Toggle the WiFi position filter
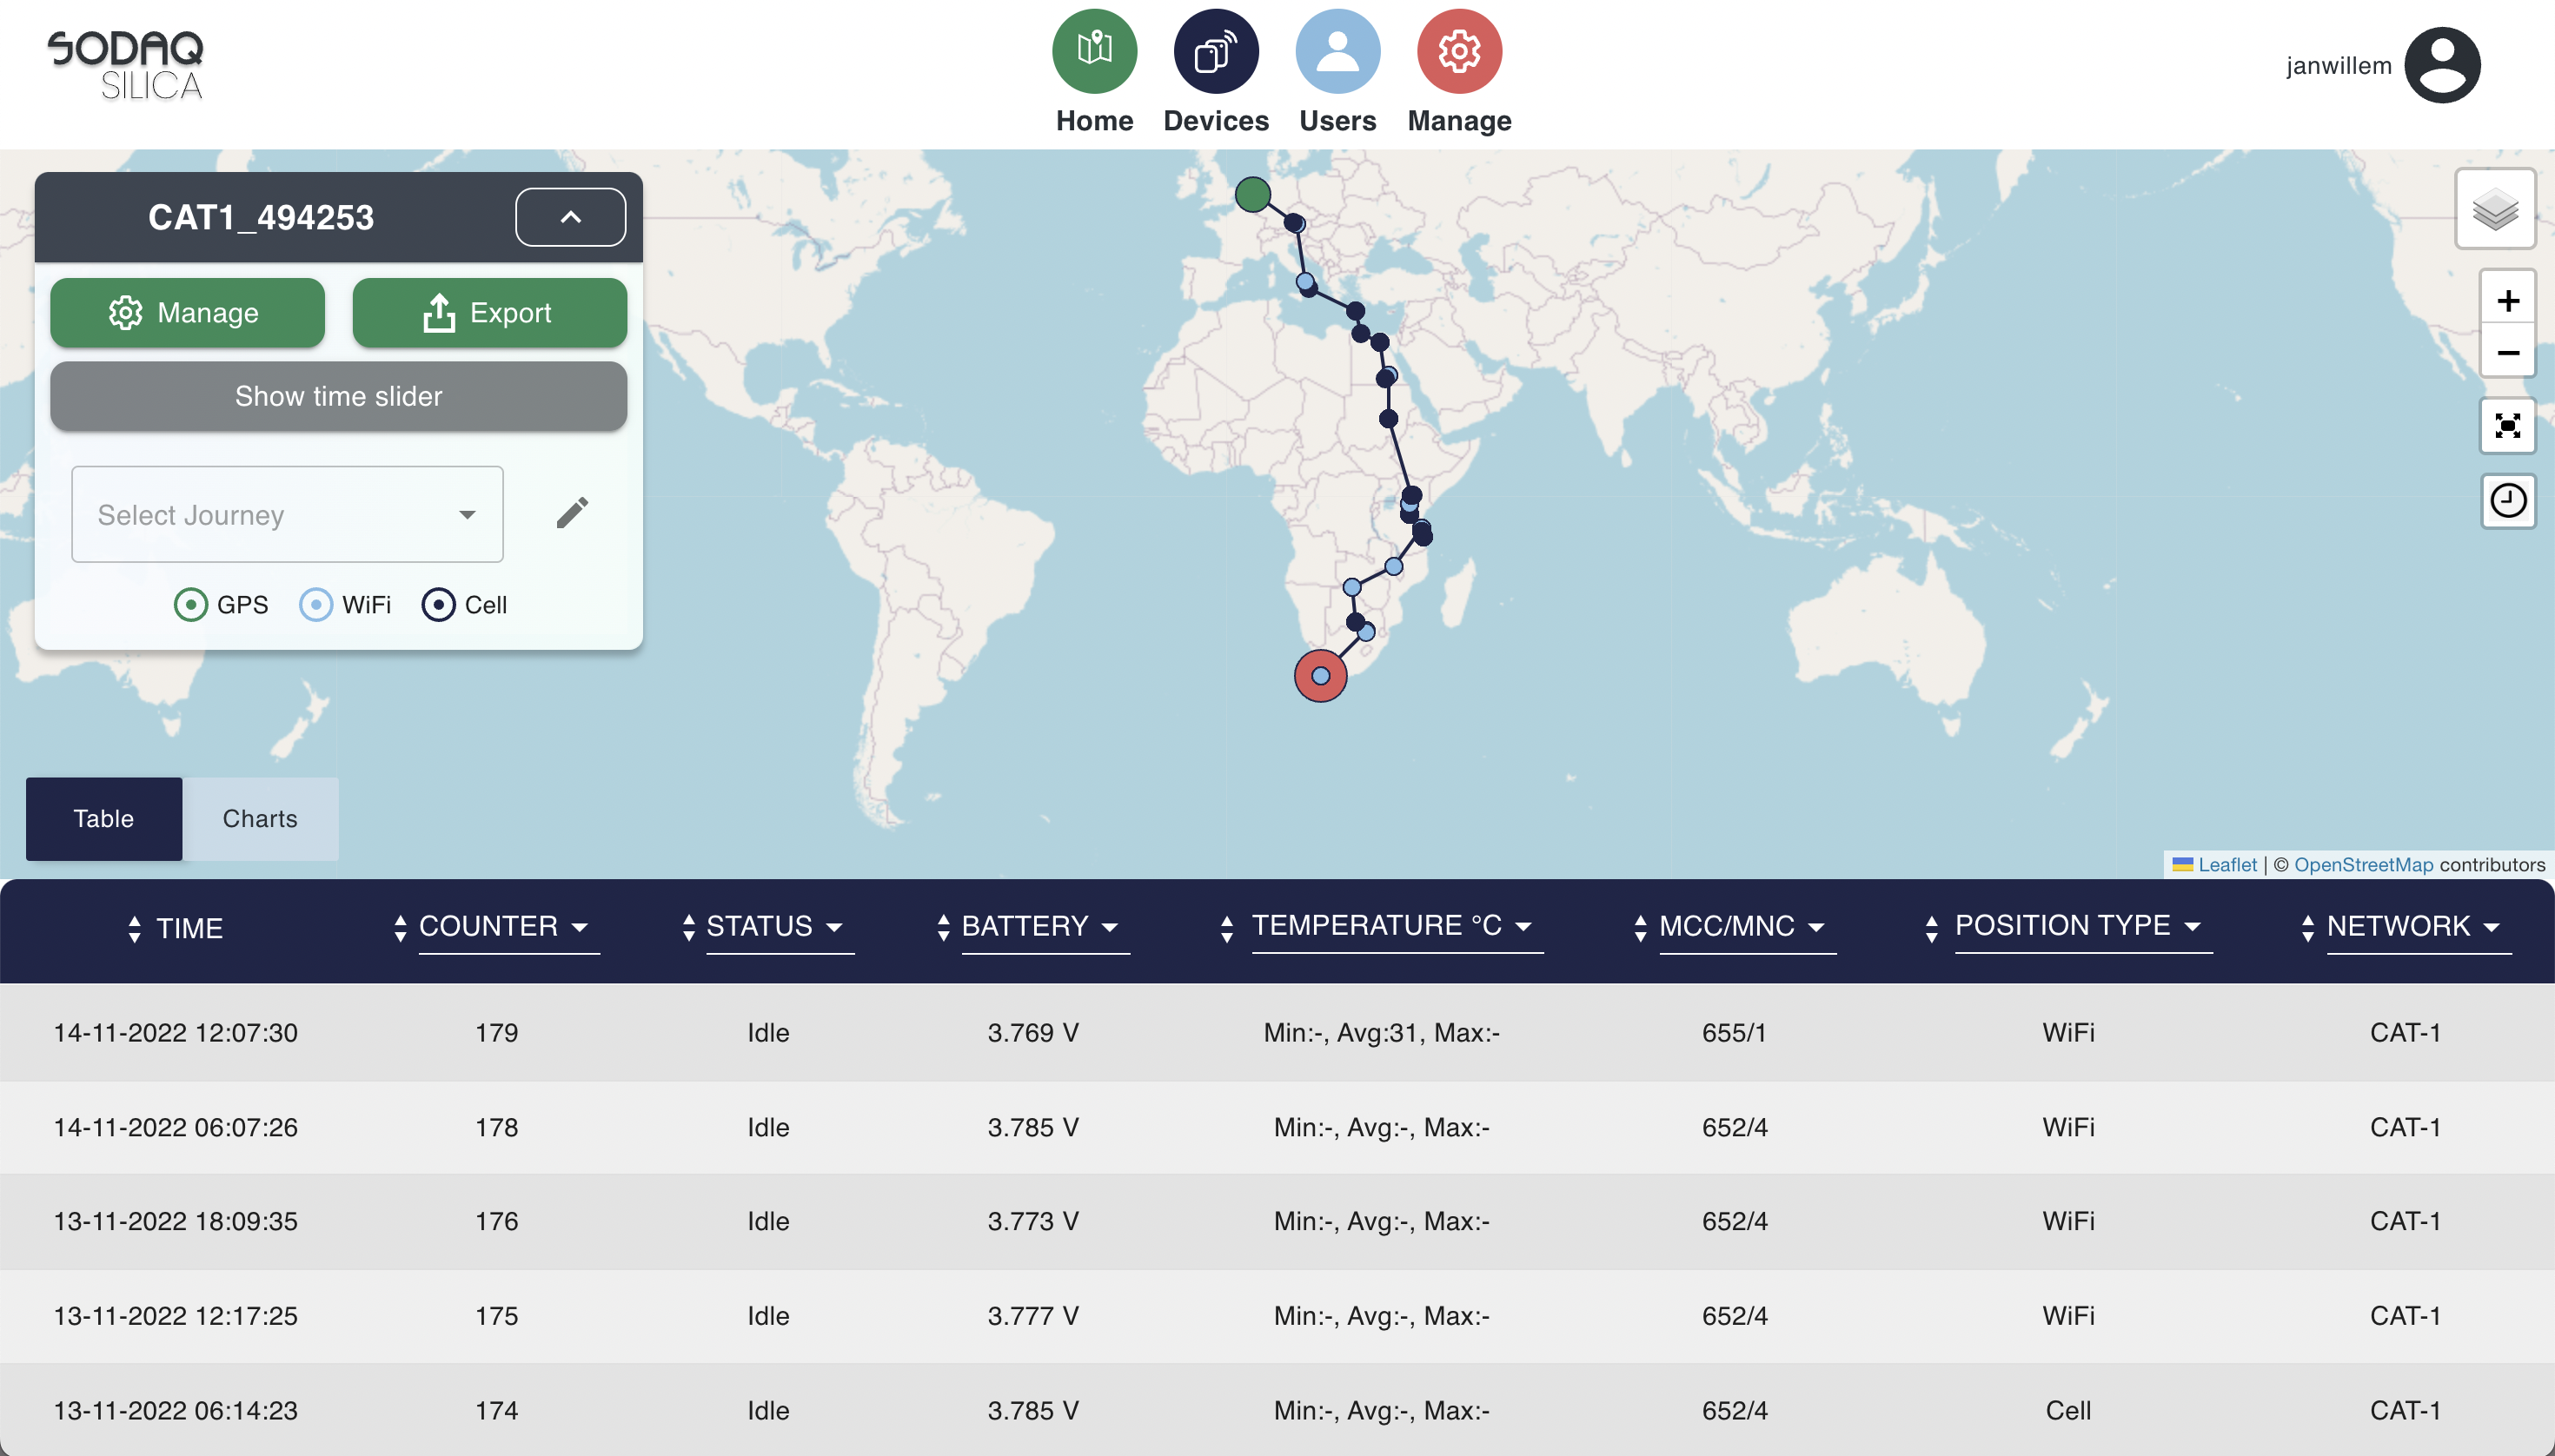 316,605
